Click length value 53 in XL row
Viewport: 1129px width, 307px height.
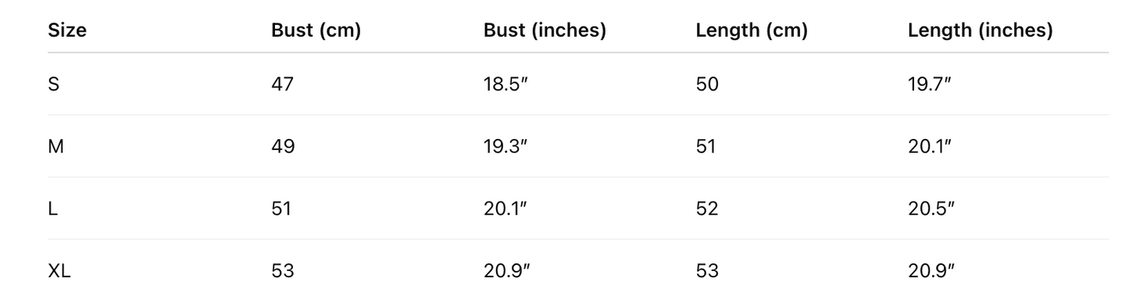707,271
